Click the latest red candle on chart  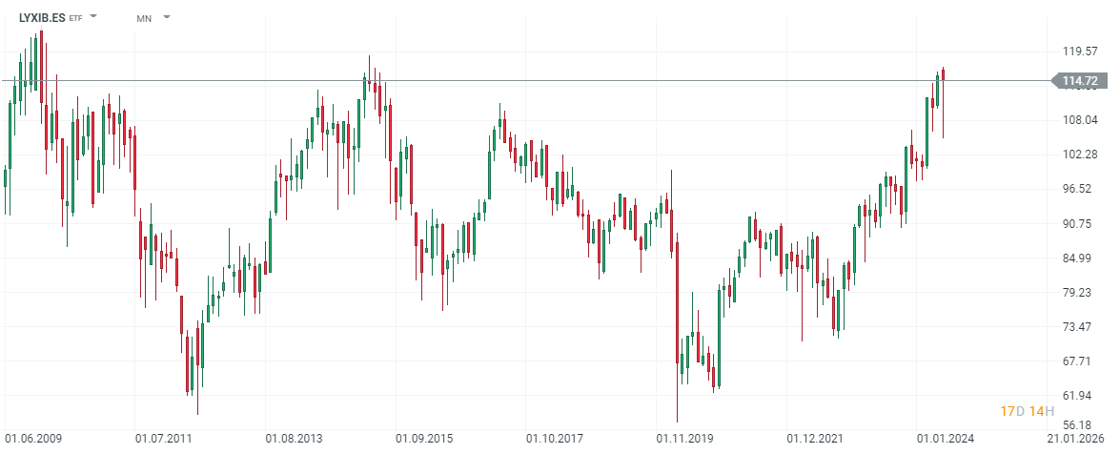coord(943,74)
